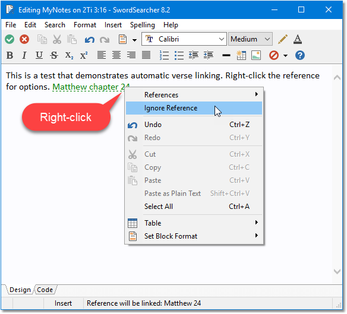Click the blue help question icon

click(300, 55)
